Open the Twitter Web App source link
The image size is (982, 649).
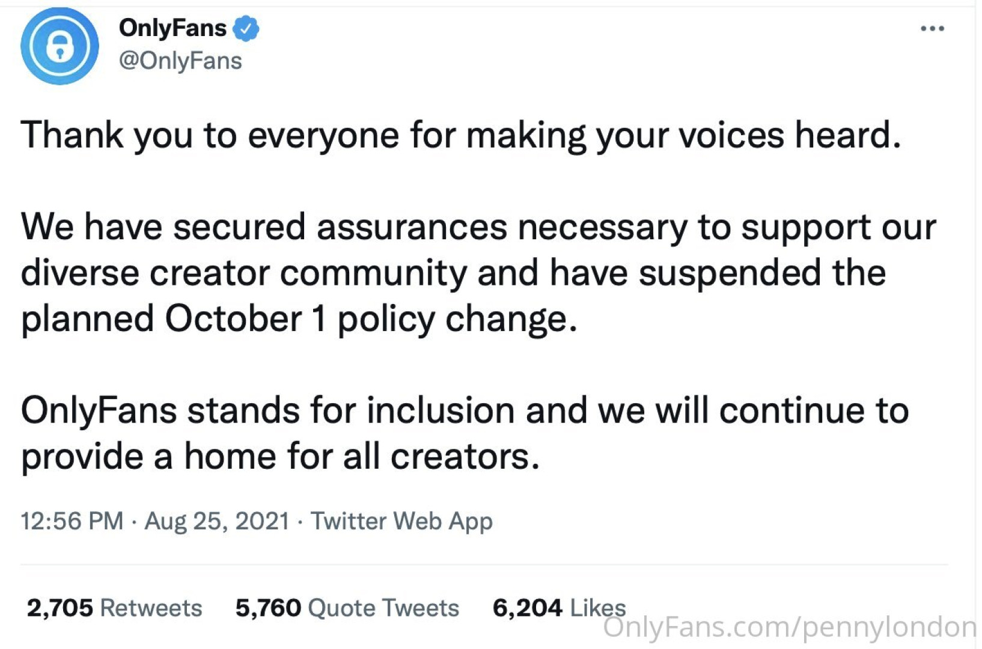pos(401,521)
